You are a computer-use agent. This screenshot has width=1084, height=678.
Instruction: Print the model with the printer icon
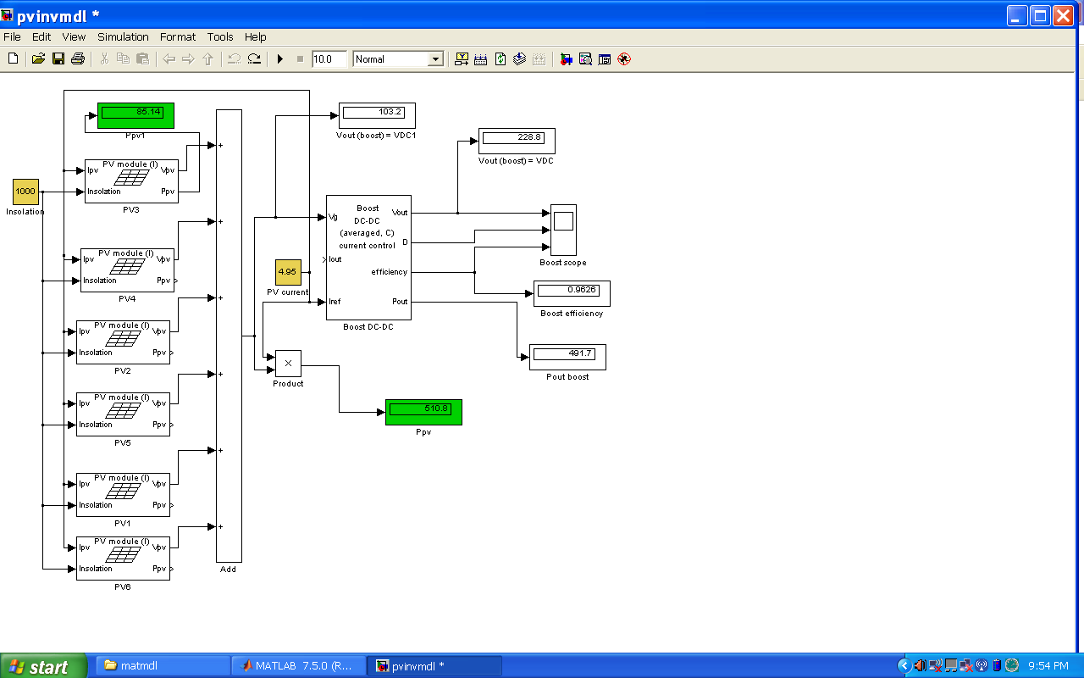[78, 59]
